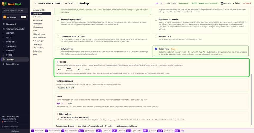Click the OWNER avatar icon
This screenshot has height=133, width=254.
click(x=222, y=3)
